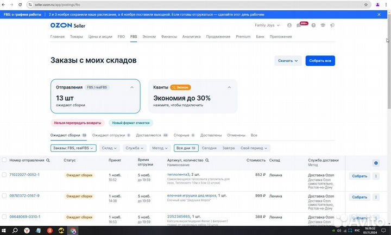Viewport: 391px width, 235px height.
Task: Go back using browser back arrow
Action: click(x=3, y=4)
